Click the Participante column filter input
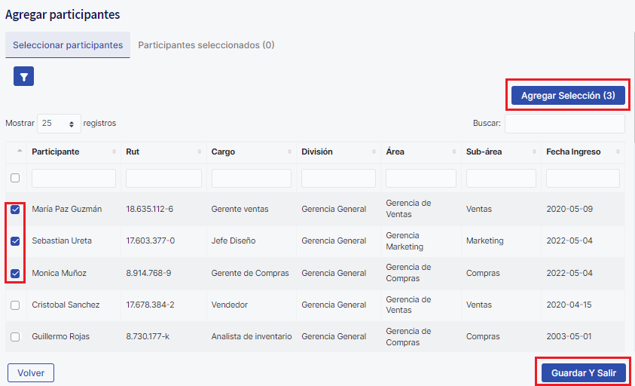The height and width of the screenshot is (386, 635). click(x=74, y=179)
